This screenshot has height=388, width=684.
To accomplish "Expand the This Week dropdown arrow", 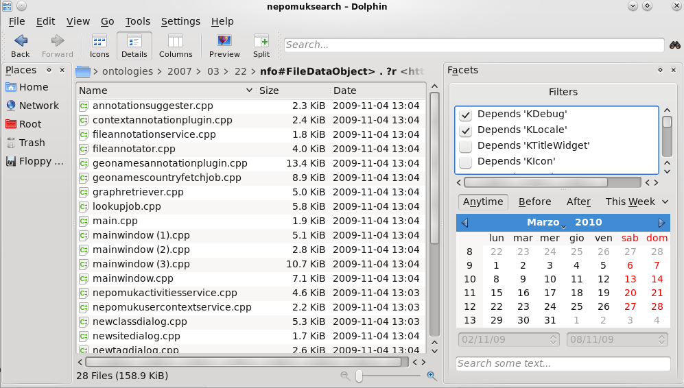I will (x=663, y=202).
